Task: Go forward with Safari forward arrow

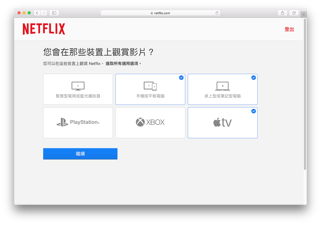Action: click(44, 13)
